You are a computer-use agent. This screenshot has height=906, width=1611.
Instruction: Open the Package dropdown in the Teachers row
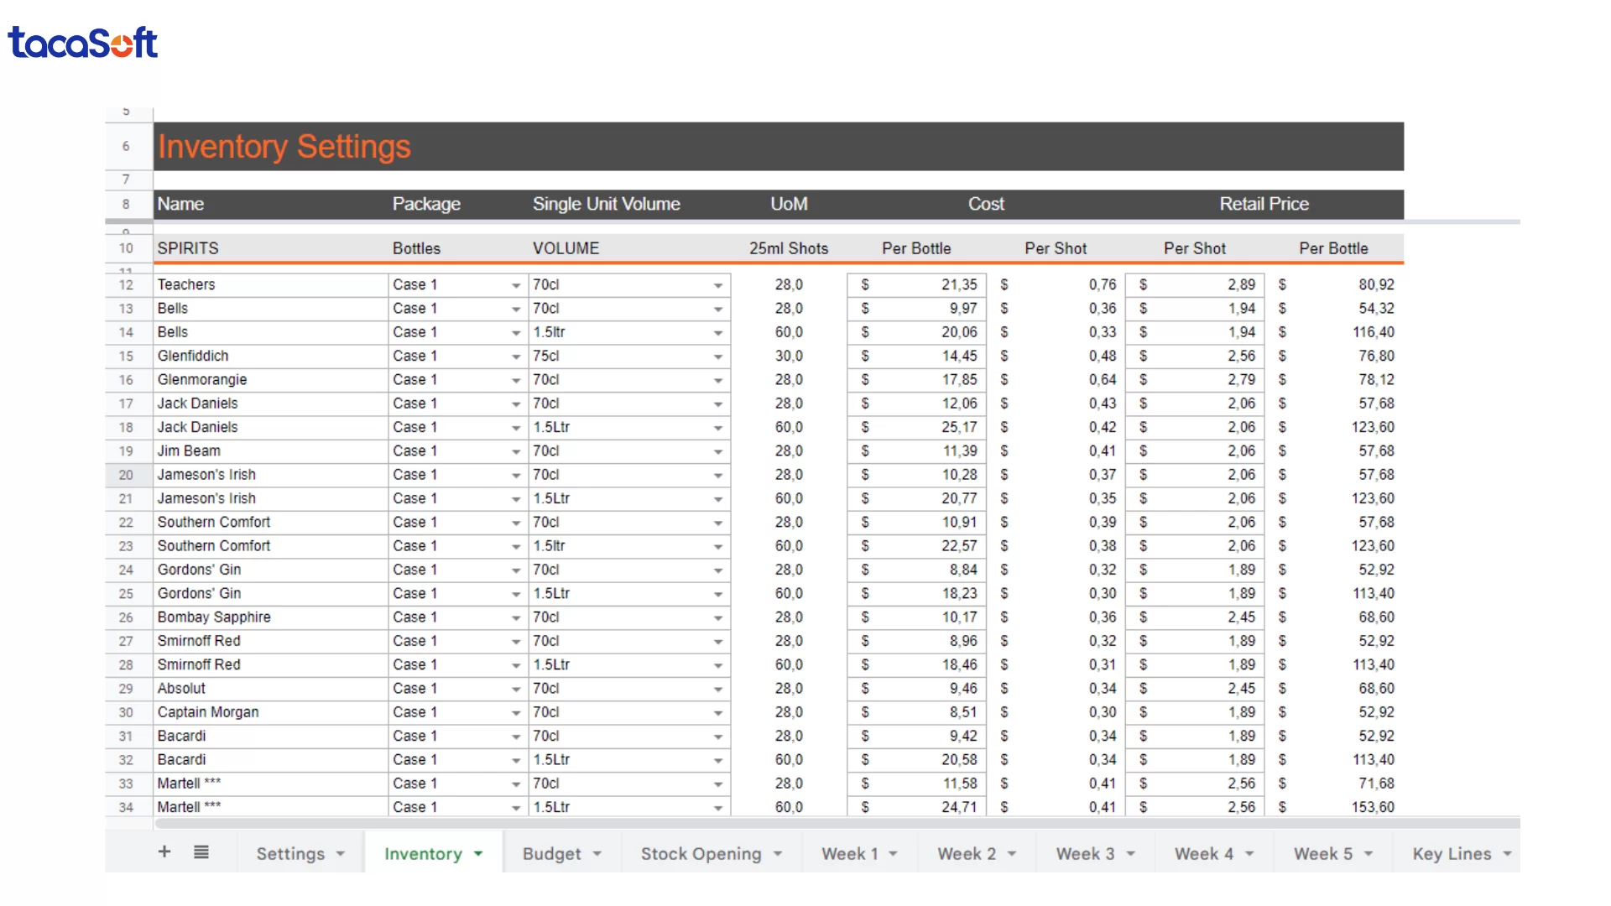[515, 285]
